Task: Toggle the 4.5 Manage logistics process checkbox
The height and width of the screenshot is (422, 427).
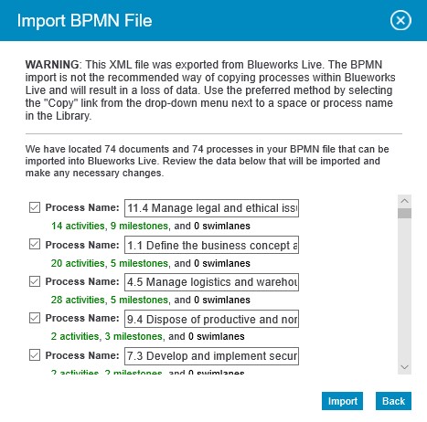Action: click(x=35, y=281)
